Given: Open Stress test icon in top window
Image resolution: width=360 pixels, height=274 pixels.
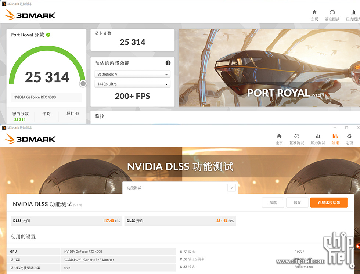Looking at the screenshot, I should (x=353, y=12).
